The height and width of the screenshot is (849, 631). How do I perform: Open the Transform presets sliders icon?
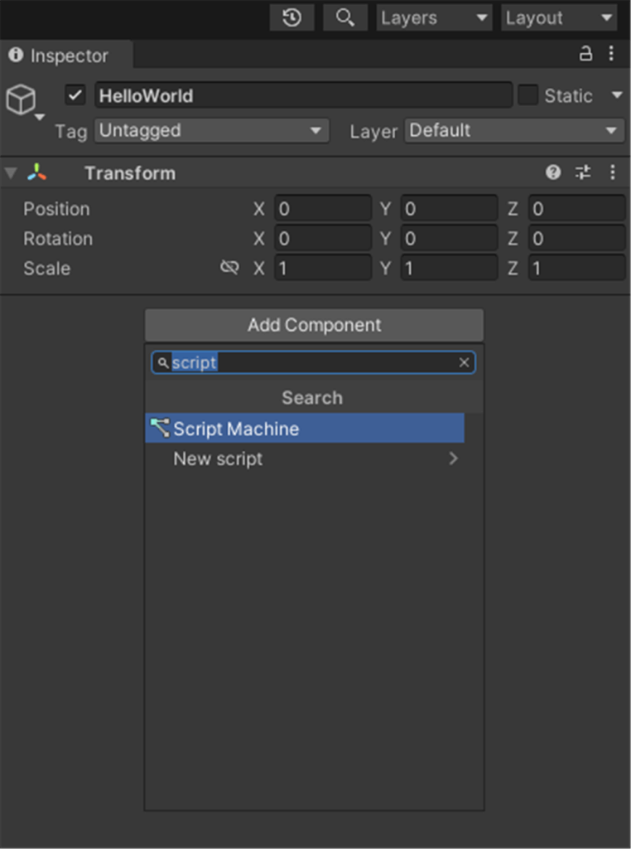(x=583, y=172)
